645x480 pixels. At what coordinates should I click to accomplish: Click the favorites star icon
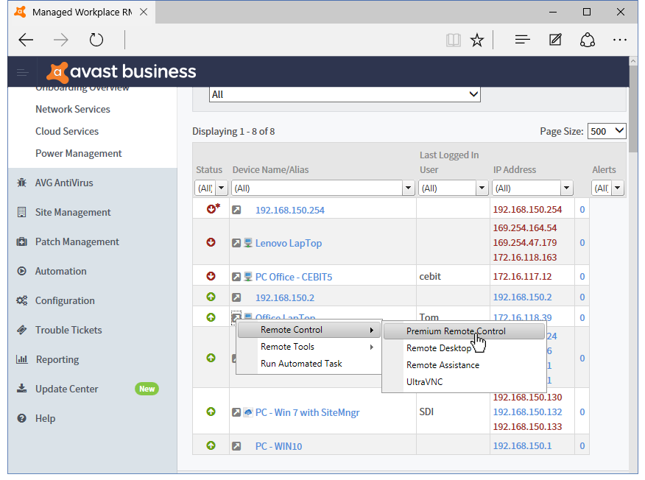pyautogui.click(x=477, y=40)
